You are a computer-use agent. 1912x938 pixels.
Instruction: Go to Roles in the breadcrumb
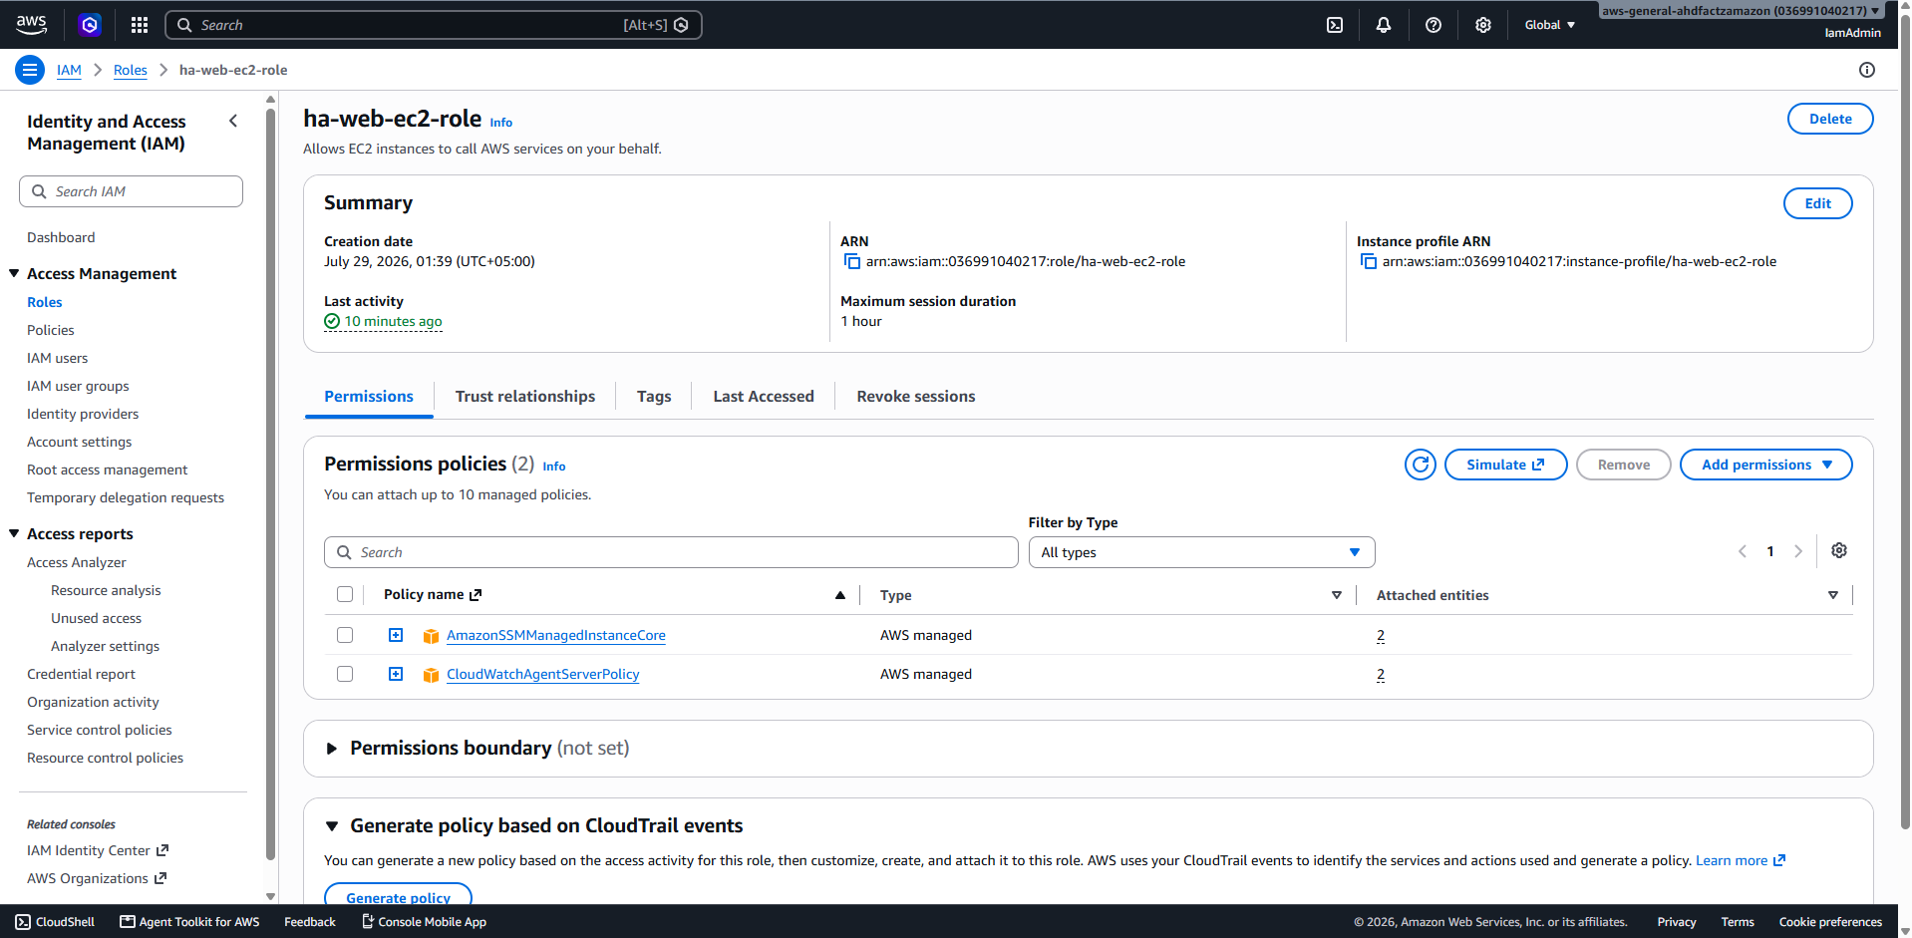pos(131,70)
